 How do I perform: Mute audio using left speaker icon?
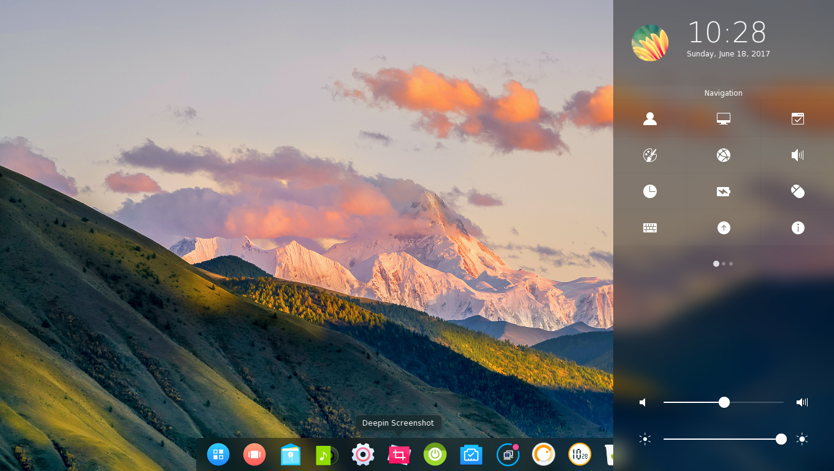[643, 402]
